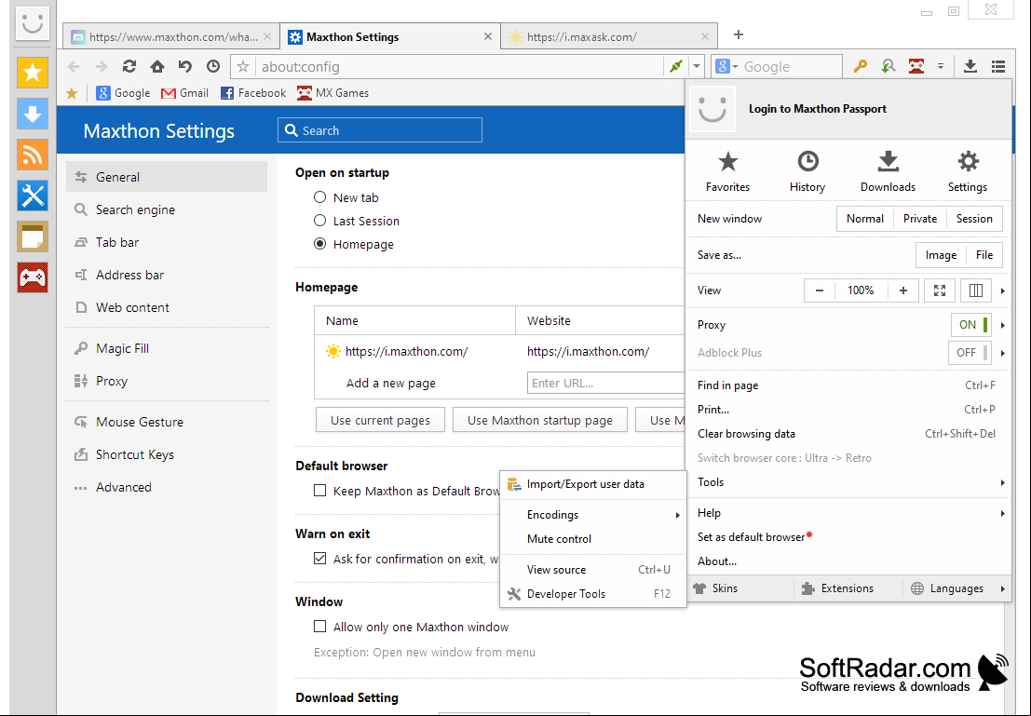
Task: Click the Maxthon Settings search box
Action: pos(379,130)
